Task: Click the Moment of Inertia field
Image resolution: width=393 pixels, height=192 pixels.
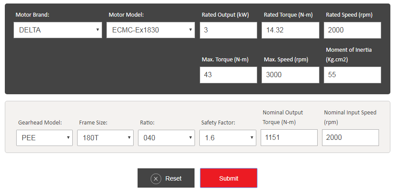Action: 352,75
